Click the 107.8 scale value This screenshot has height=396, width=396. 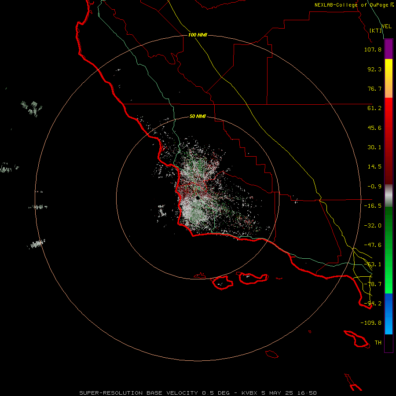tap(373, 49)
